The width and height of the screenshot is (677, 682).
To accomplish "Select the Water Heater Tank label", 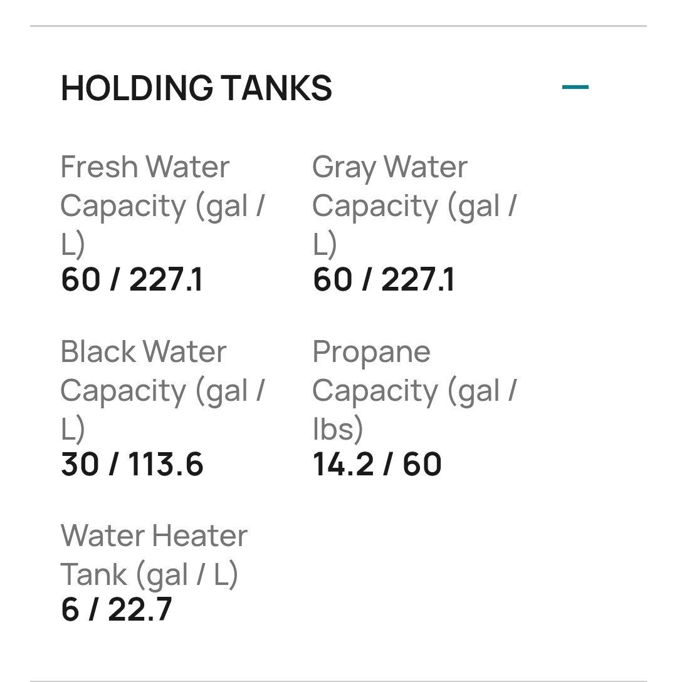I will (x=154, y=555).
